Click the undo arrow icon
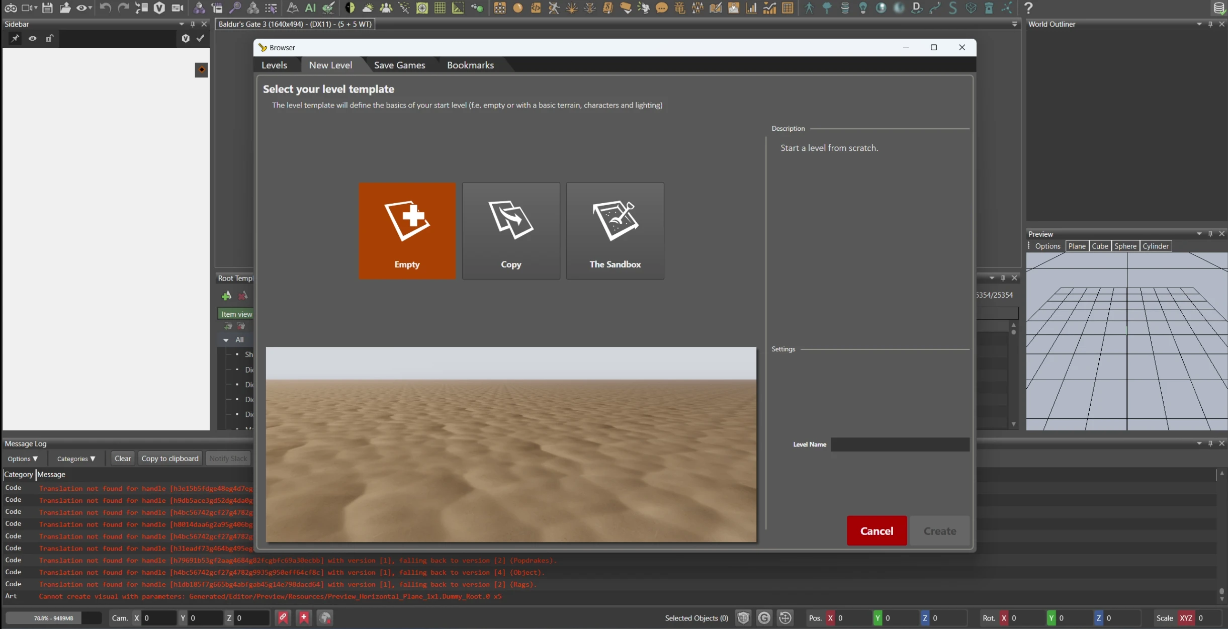1228x629 pixels. [x=105, y=8]
